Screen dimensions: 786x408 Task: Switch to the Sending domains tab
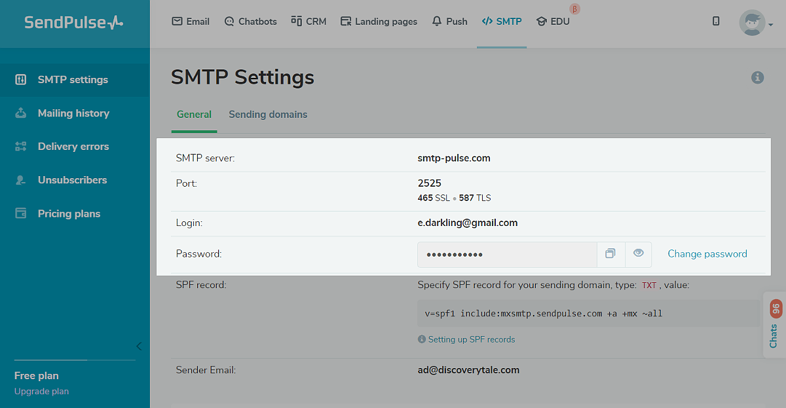click(268, 114)
